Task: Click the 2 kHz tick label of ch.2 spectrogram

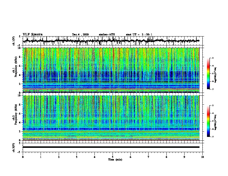Action: click(x=20, y=131)
